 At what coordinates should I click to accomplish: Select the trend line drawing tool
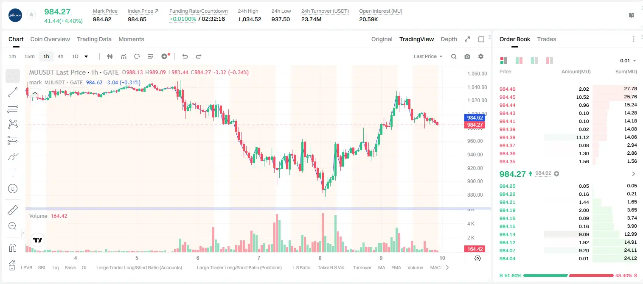(x=13, y=92)
